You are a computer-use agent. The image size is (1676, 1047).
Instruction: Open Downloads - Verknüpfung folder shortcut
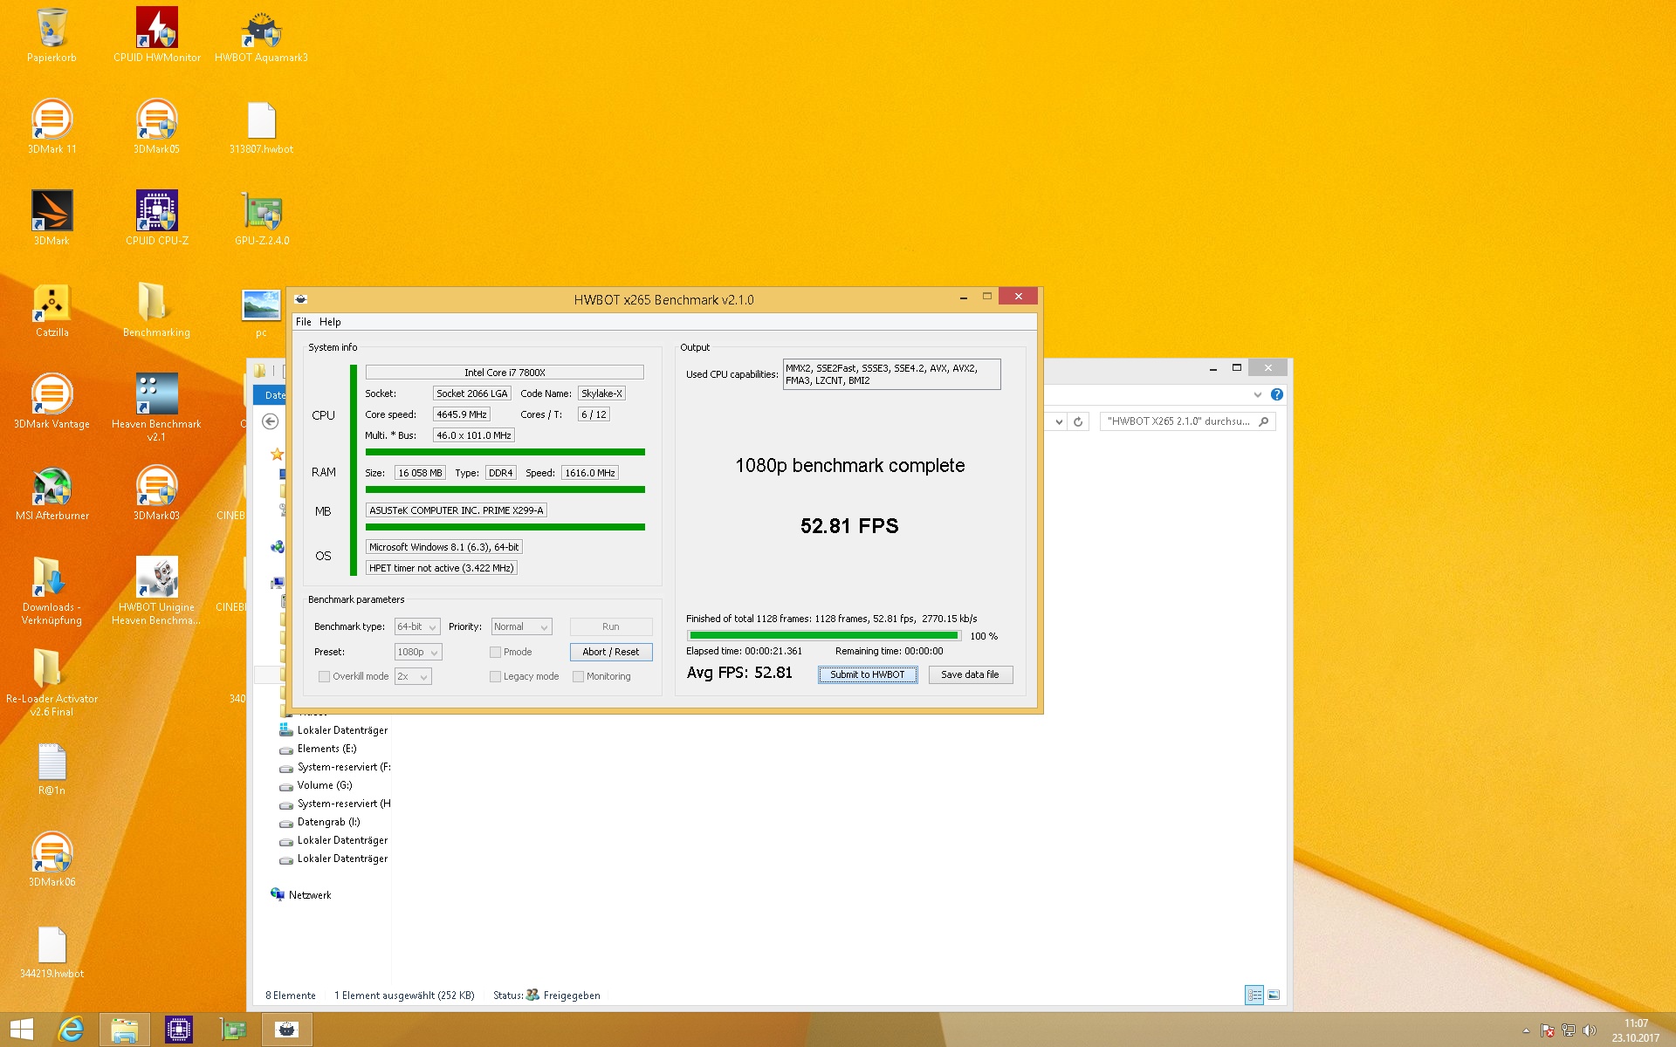pyautogui.click(x=52, y=591)
